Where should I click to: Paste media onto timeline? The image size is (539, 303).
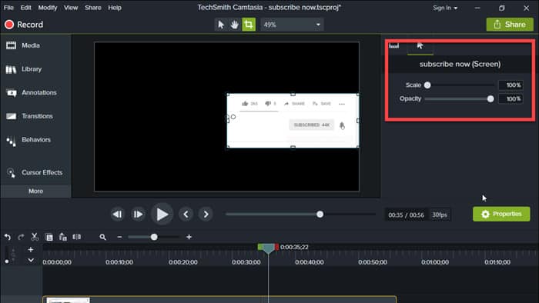tap(63, 237)
